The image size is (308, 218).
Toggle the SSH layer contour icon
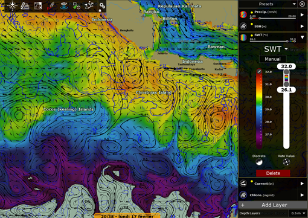tap(243, 26)
